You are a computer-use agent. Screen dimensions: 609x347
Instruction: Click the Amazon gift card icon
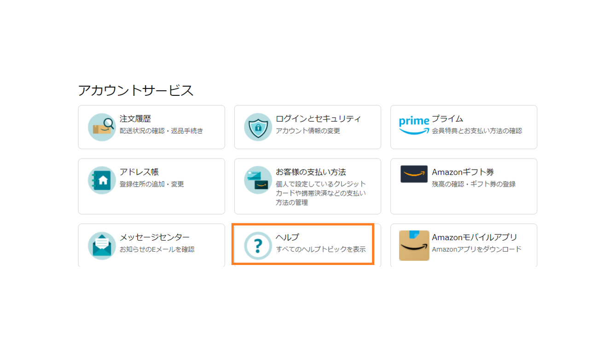(414, 174)
